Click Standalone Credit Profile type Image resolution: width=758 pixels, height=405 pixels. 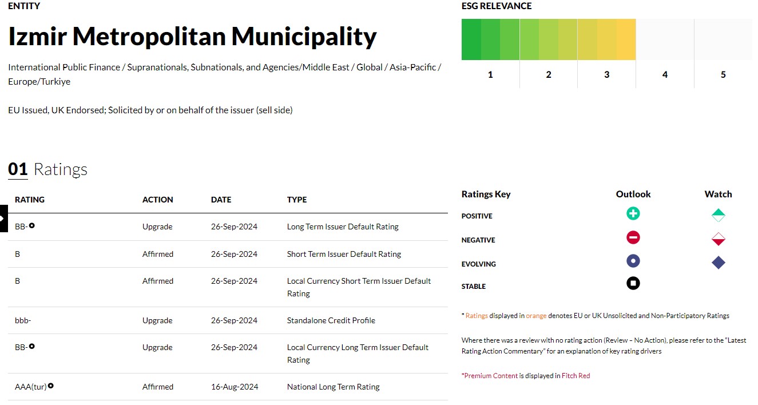(331, 320)
